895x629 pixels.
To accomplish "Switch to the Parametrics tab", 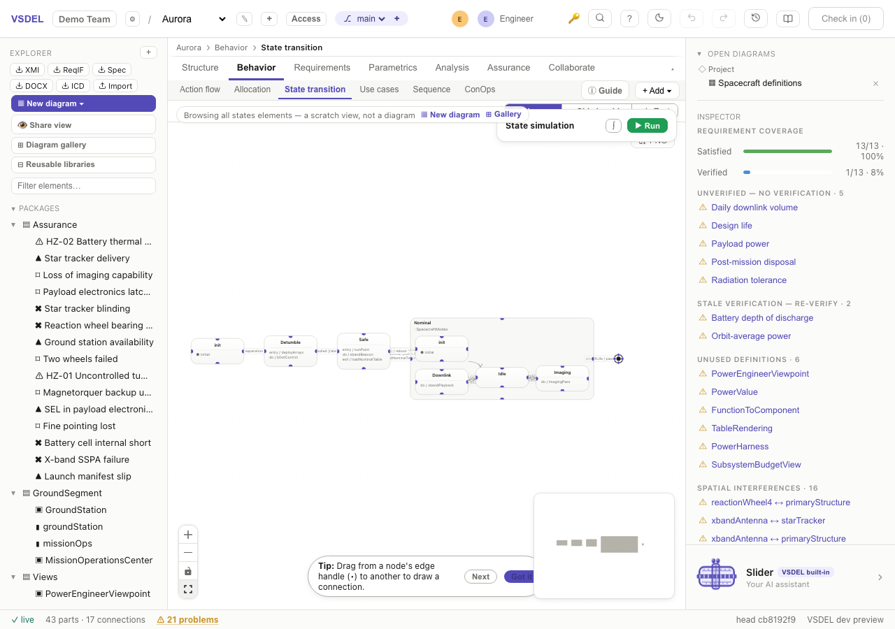I will tap(393, 68).
